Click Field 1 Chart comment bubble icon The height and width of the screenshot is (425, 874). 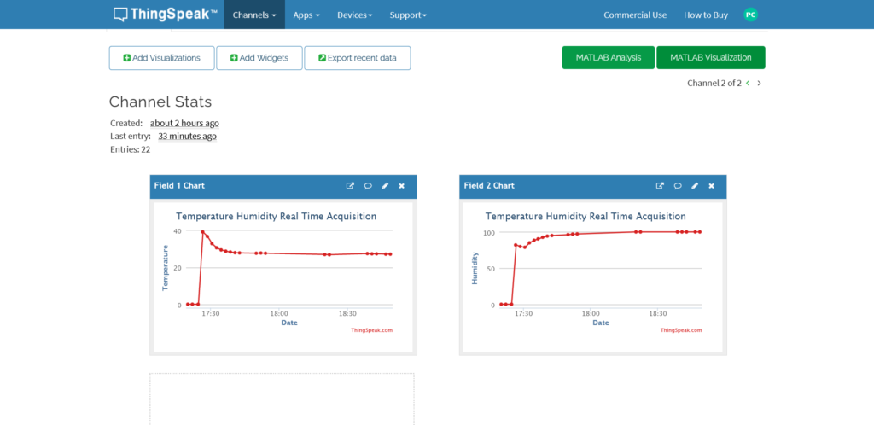click(368, 186)
